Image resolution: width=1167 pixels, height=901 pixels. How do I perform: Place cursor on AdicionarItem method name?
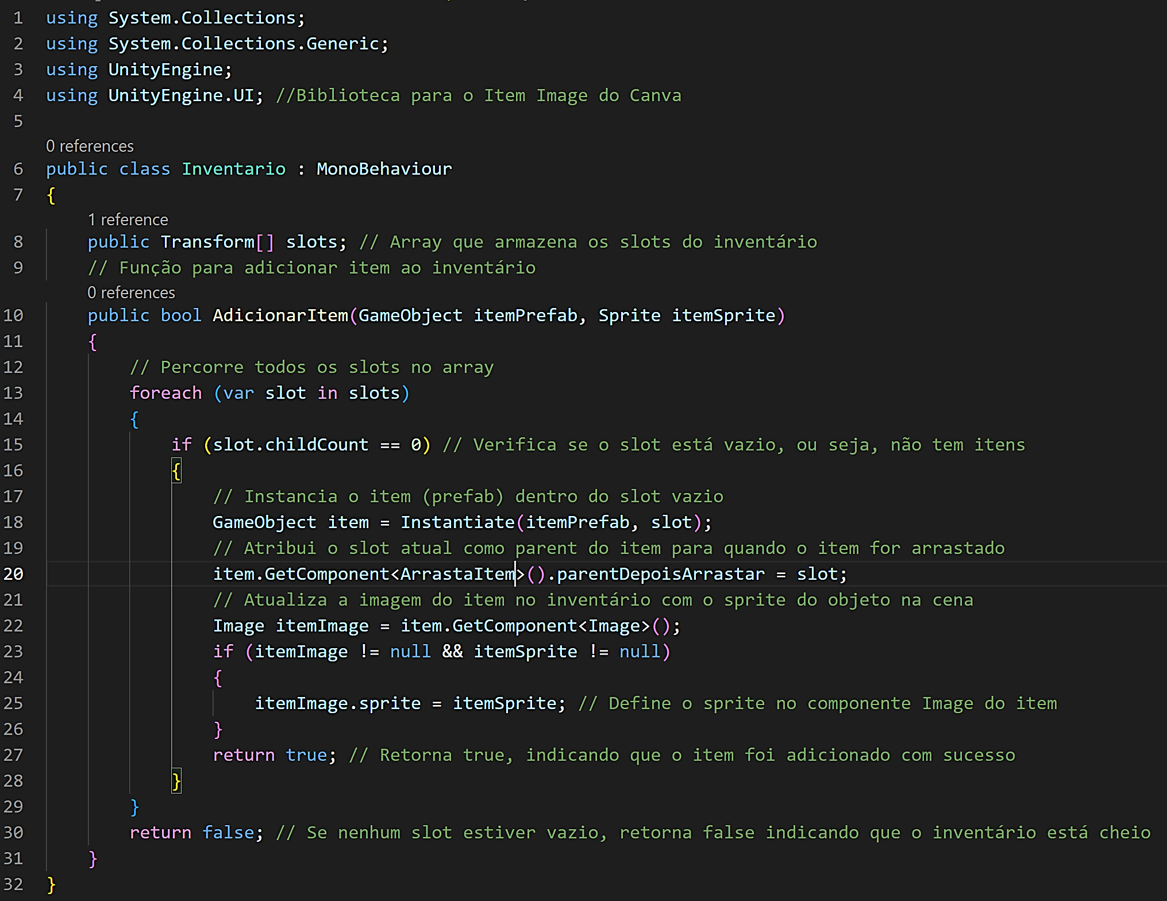pos(280,315)
